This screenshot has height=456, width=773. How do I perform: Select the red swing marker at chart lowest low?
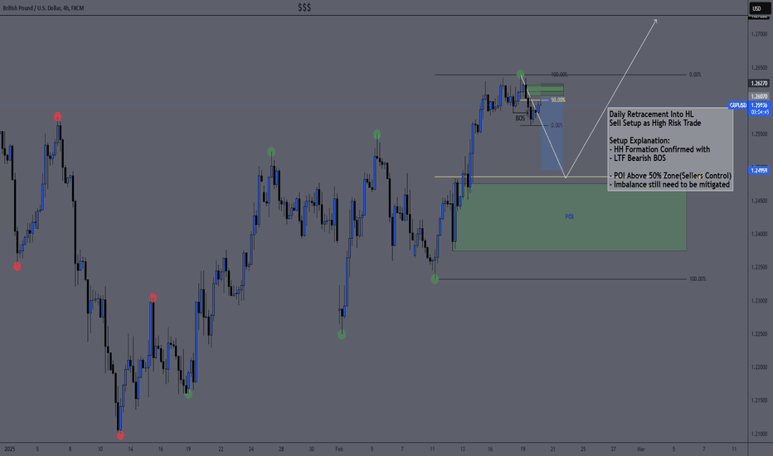point(120,435)
